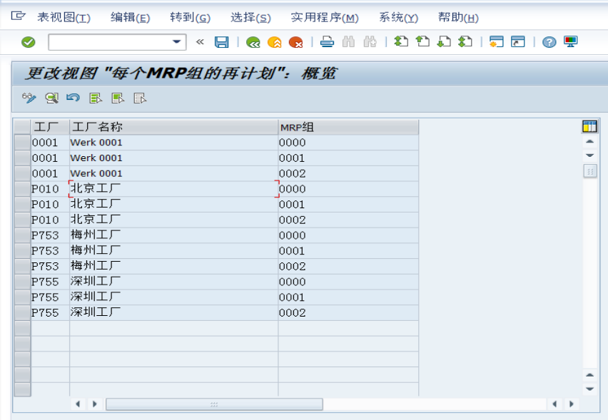
Task: Click the first 深圳工厂 name cell
Action: (x=173, y=282)
